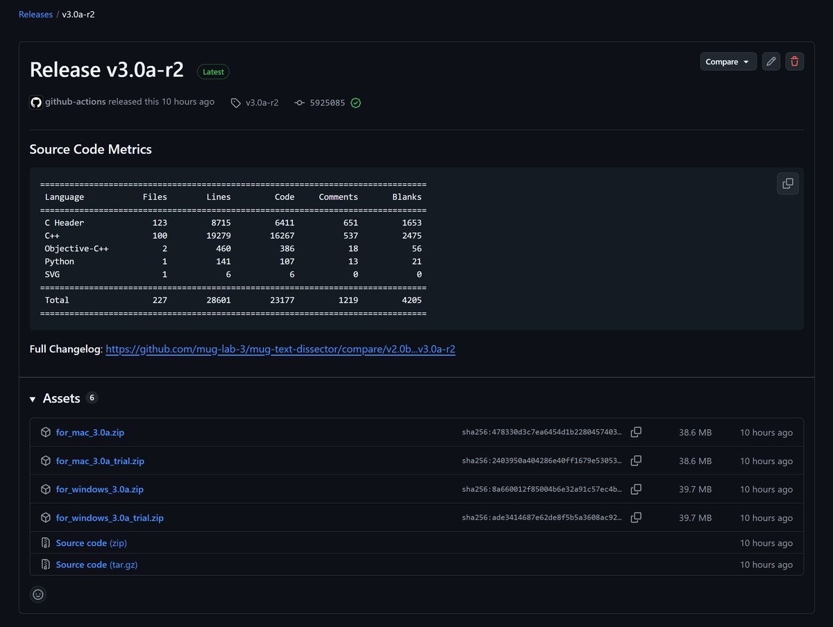The image size is (833, 627).
Task: Click the commit icon beside 5925085
Action: tap(300, 103)
